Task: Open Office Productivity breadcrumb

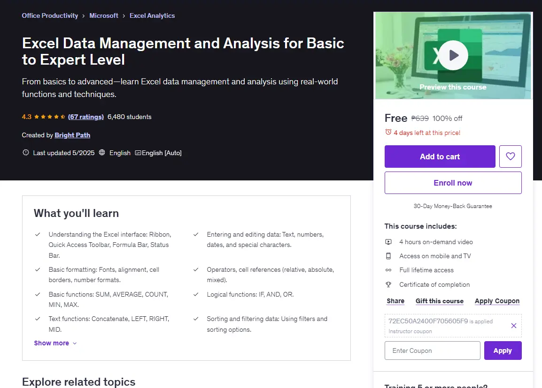Action: [x=50, y=15]
